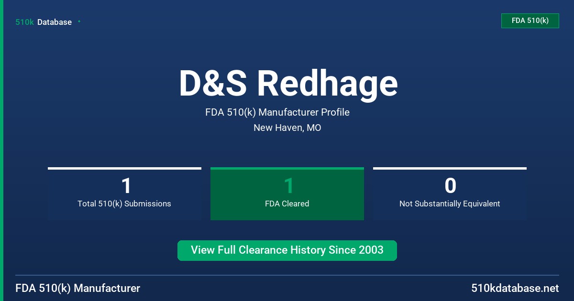574x301 pixels.
Task: Open View Full Clearance History Since 2003
Action: click(287, 250)
